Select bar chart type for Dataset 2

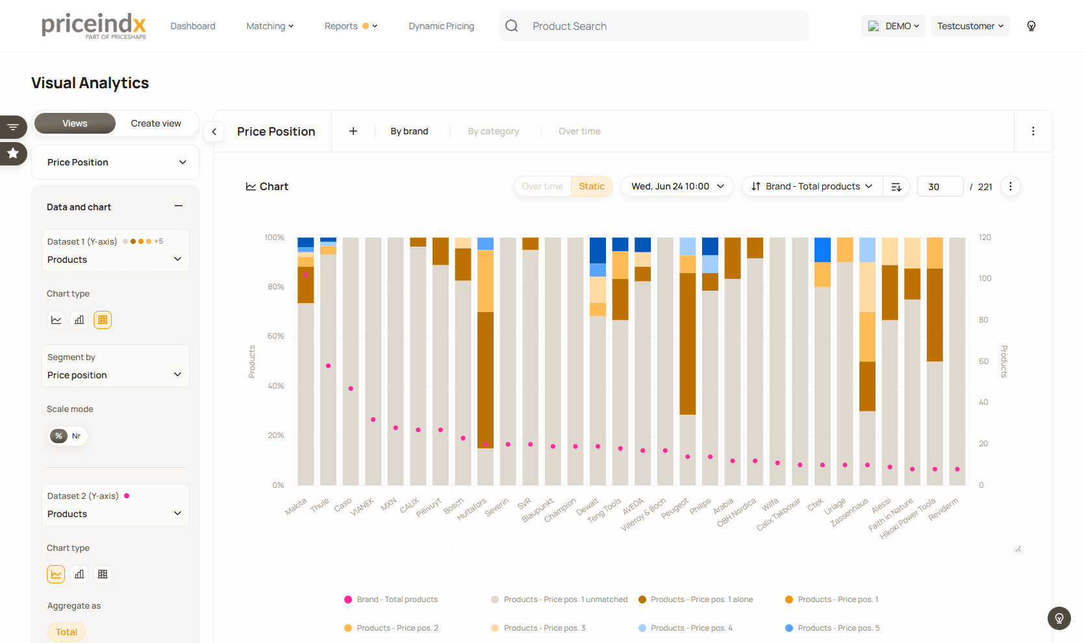[79, 574]
